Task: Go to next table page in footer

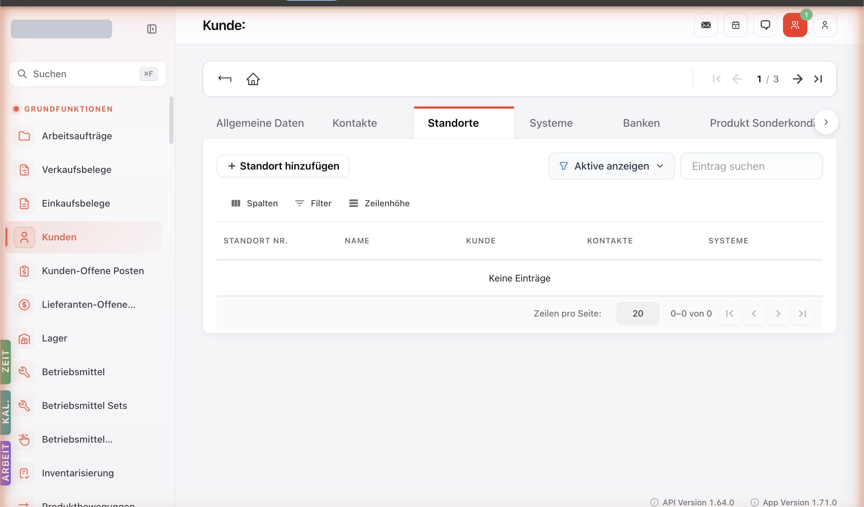Action: (x=778, y=314)
